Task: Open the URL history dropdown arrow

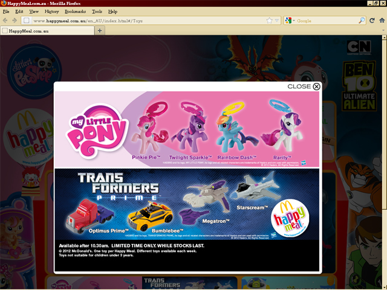Action: point(277,21)
